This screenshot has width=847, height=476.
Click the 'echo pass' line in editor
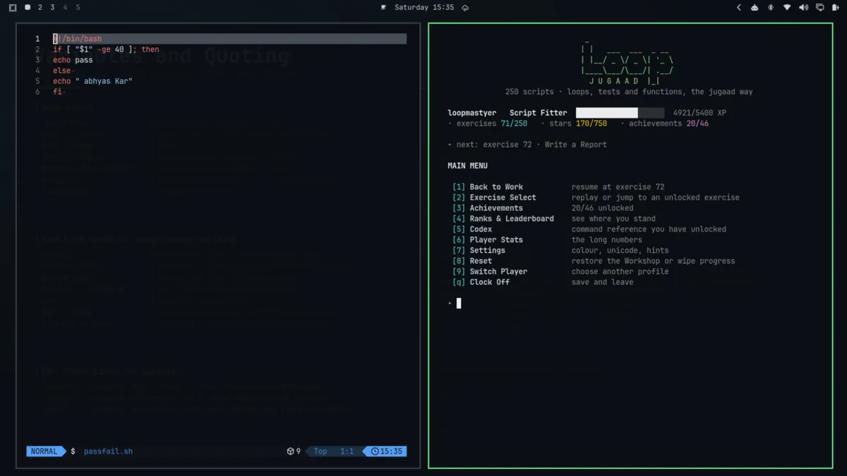tap(73, 60)
